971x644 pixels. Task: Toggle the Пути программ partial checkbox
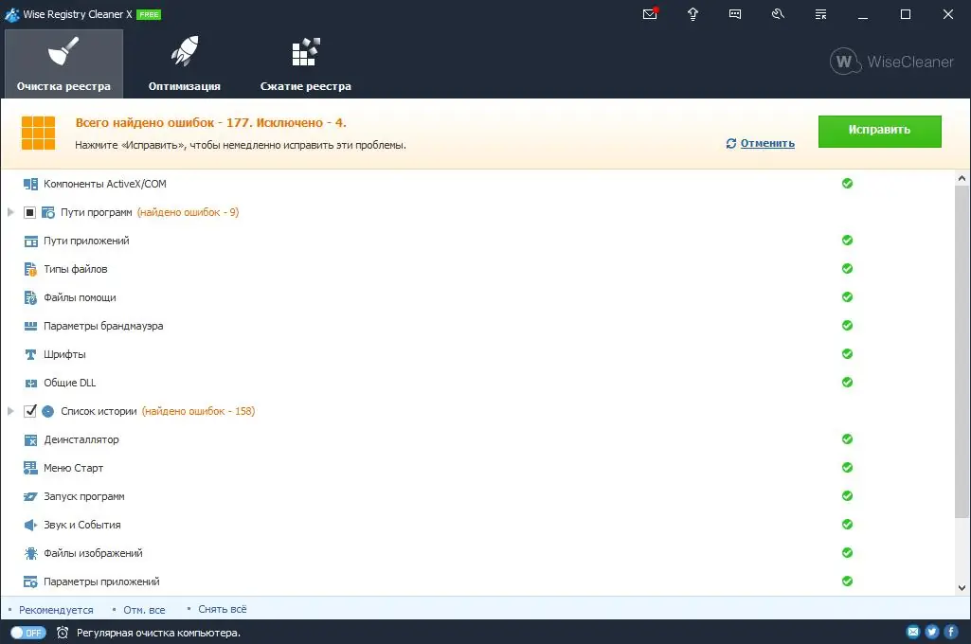tap(30, 212)
